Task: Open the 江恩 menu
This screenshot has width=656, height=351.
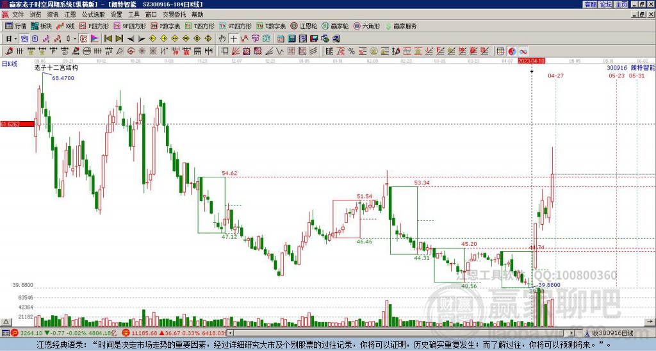Action: (x=70, y=15)
